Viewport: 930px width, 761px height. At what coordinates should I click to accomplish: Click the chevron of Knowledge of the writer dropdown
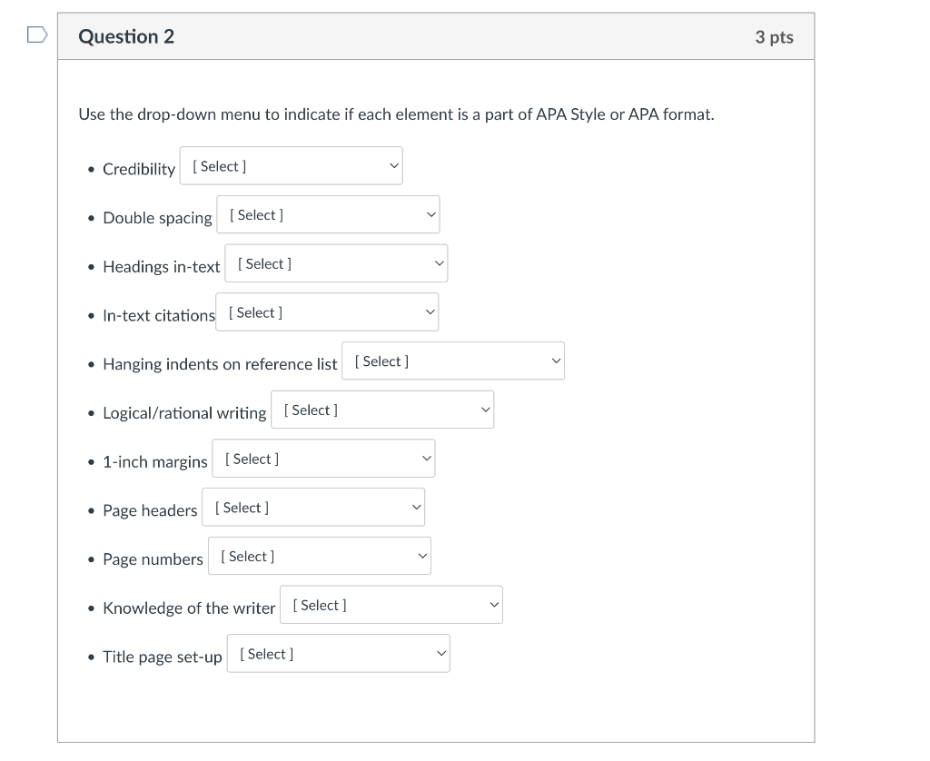coord(494,605)
